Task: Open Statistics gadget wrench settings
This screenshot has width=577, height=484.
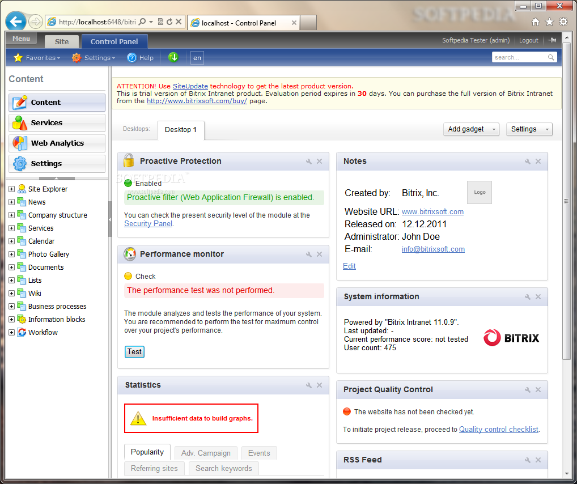Action: [x=309, y=385]
